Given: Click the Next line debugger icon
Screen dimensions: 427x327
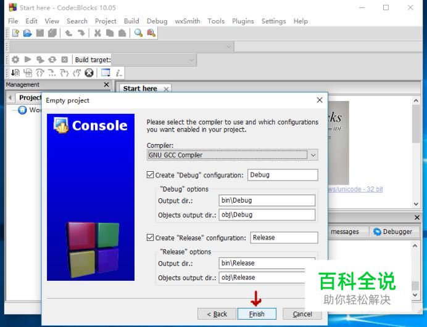Looking at the screenshot, I should [x=40, y=73].
